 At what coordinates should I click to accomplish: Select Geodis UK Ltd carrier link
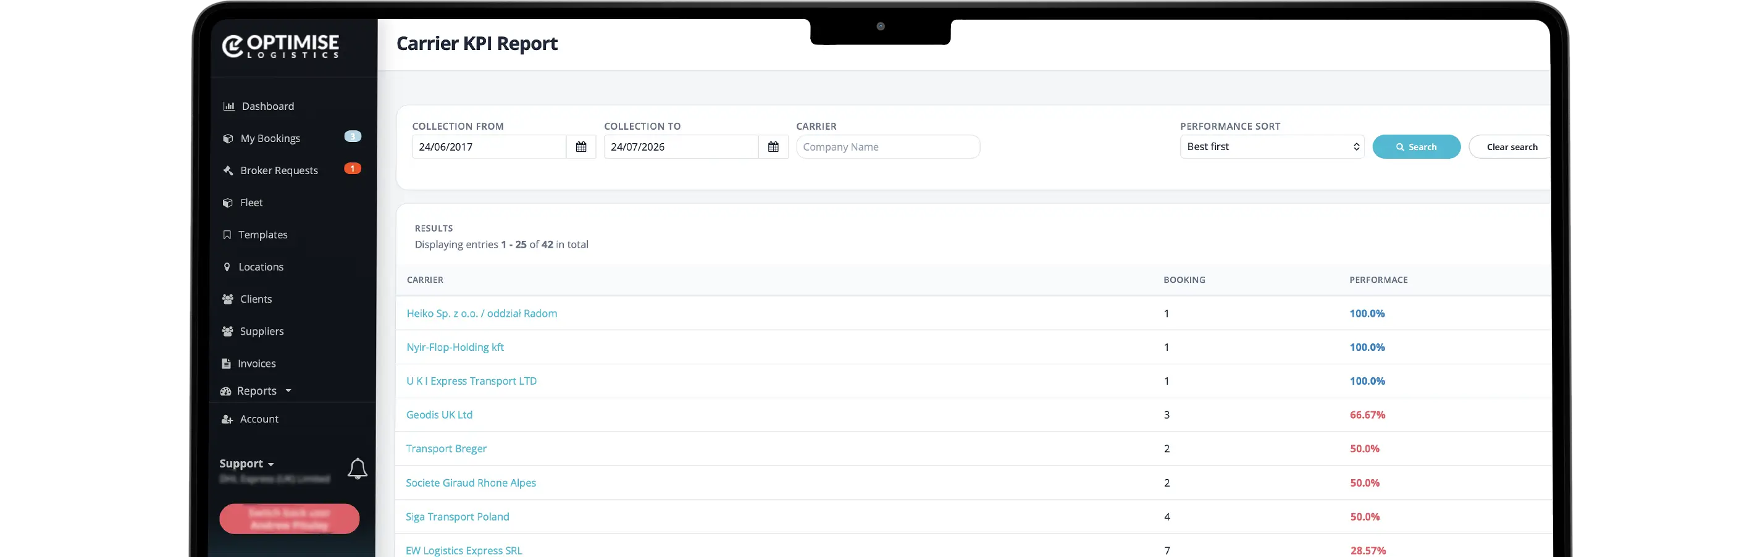439,415
